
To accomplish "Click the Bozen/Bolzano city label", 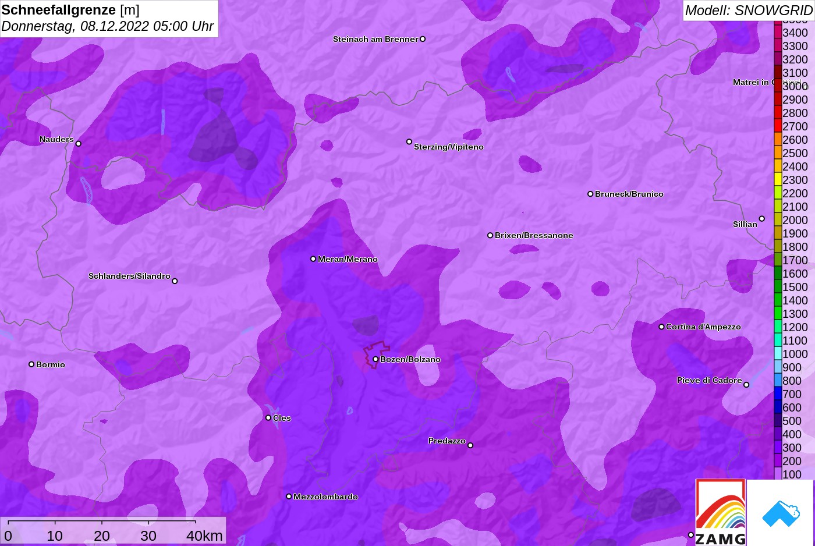I will tap(410, 359).
